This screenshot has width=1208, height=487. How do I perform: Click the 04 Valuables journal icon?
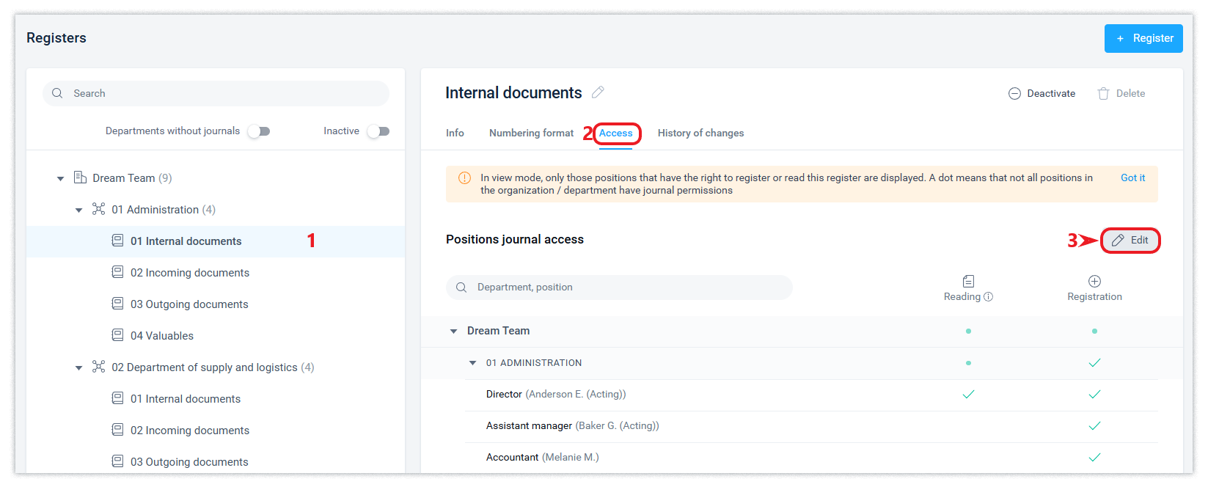point(117,335)
